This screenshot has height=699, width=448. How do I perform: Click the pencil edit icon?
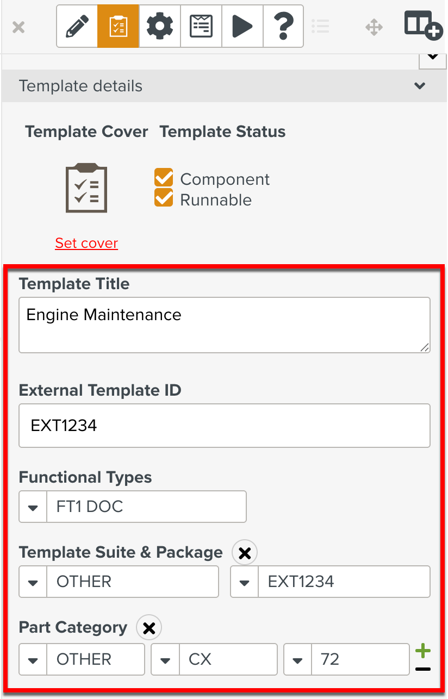(x=77, y=26)
